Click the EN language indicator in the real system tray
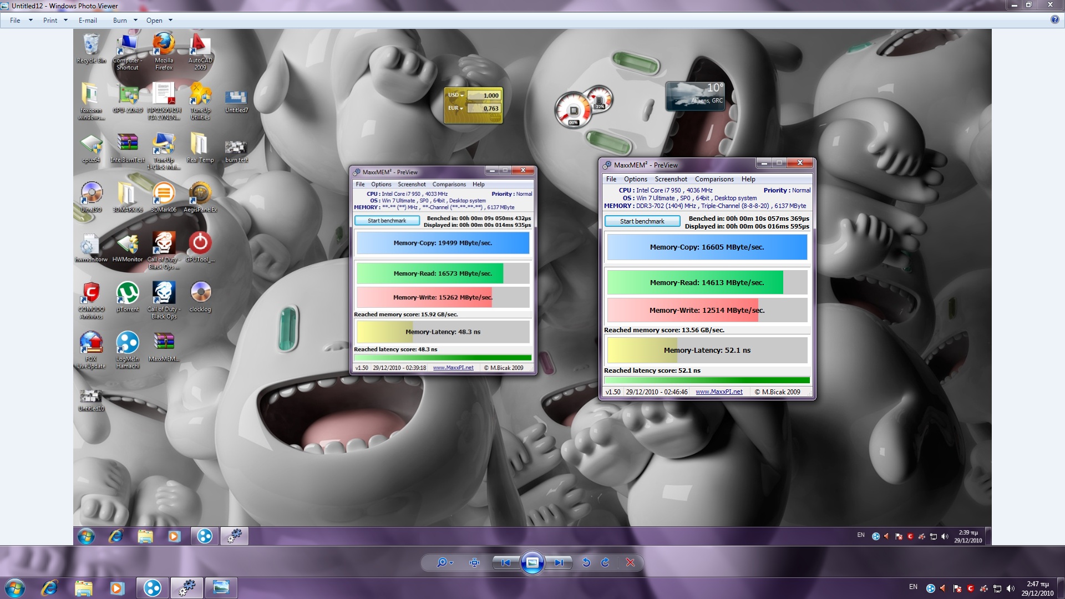Image resolution: width=1065 pixels, height=599 pixels. (913, 587)
